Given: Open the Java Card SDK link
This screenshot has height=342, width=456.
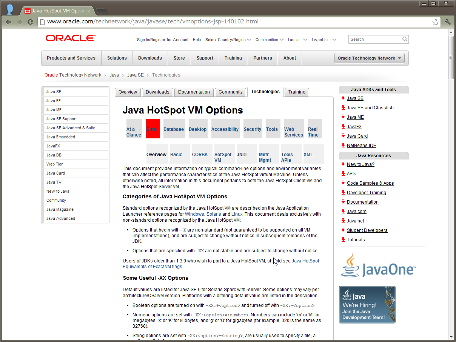Looking at the screenshot, I should [x=357, y=136].
